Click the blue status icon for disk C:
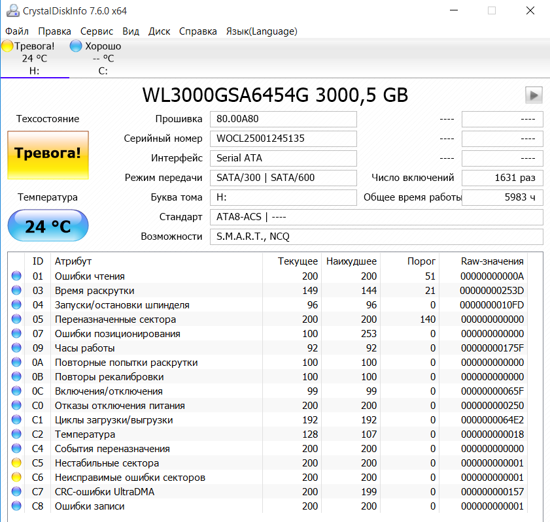Screen dimensions: 550x522 (76, 46)
